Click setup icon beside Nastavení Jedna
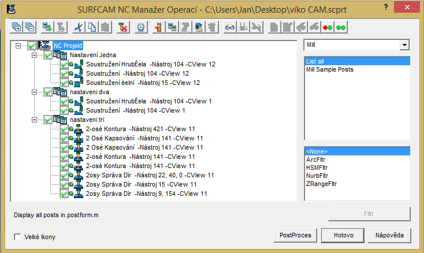The height and width of the screenshot is (253, 424). [x=60, y=55]
